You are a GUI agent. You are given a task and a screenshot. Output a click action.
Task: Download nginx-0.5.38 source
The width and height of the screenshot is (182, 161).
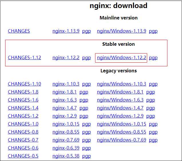[x=66, y=156]
